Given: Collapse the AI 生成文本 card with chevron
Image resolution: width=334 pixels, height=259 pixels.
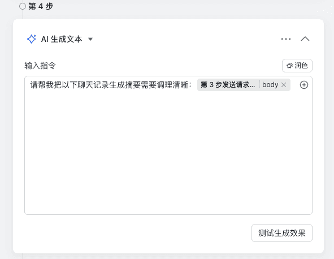Looking at the screenshot, I should [x=305, y=39].
